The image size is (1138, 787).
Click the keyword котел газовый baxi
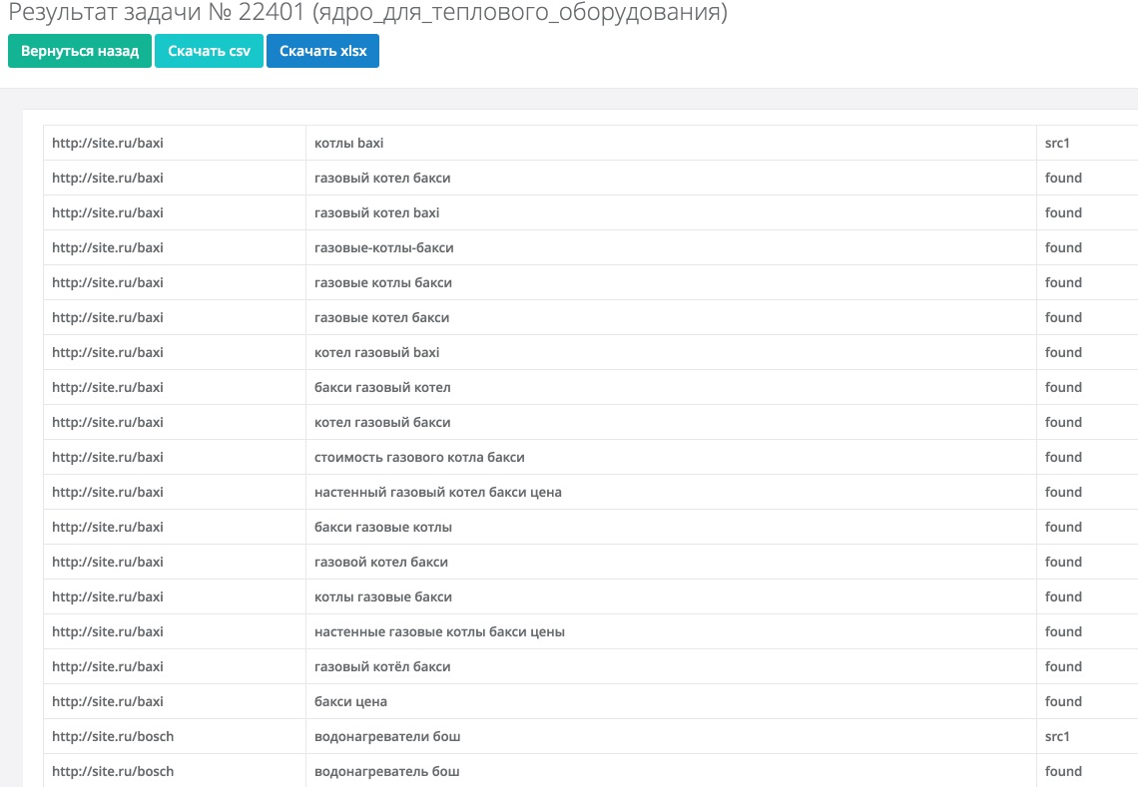(376, 352)
